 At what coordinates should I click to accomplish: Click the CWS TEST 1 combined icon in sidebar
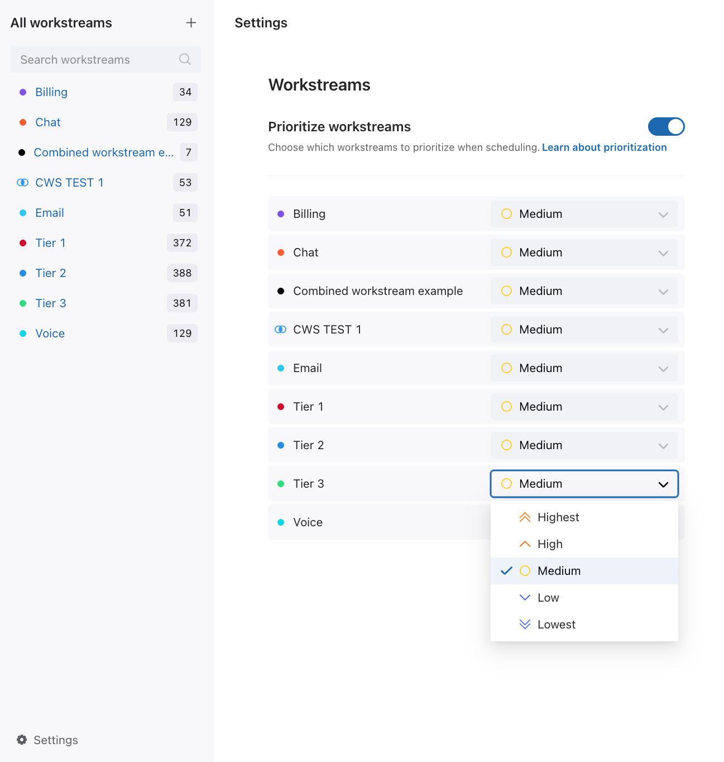click(23, 183)
